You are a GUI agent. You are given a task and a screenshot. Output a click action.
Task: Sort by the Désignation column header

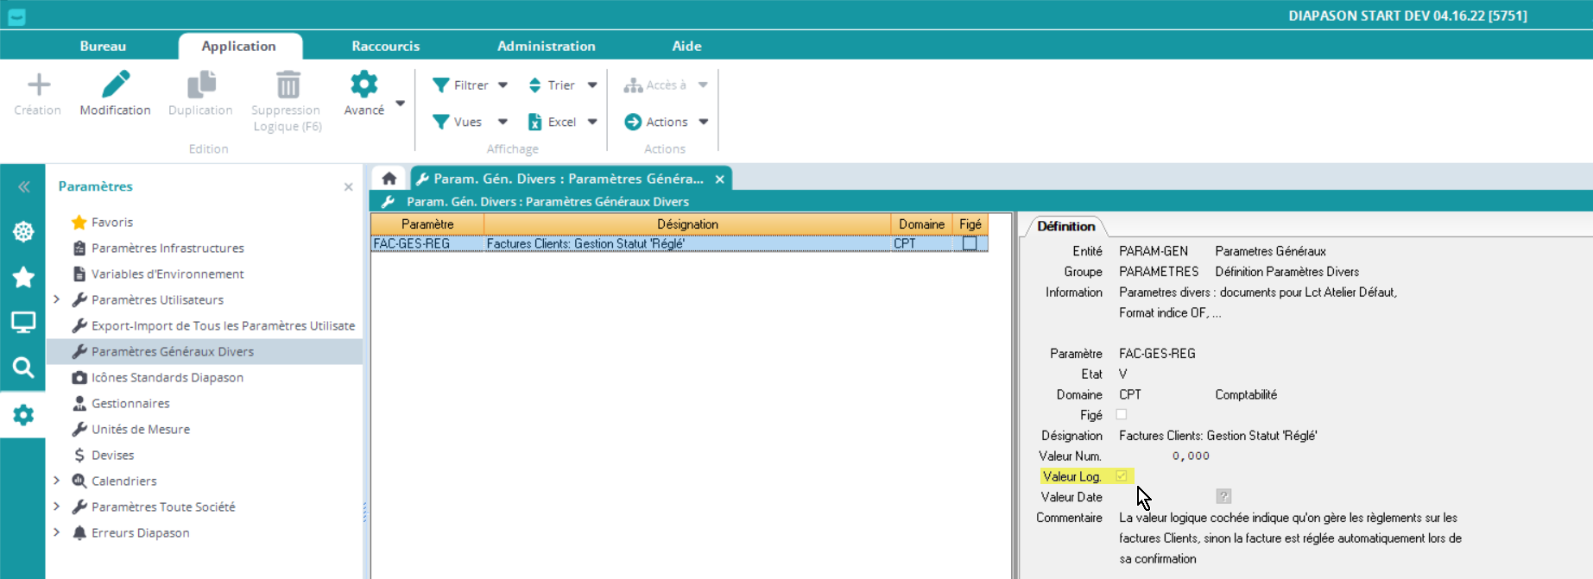(686, 224)
